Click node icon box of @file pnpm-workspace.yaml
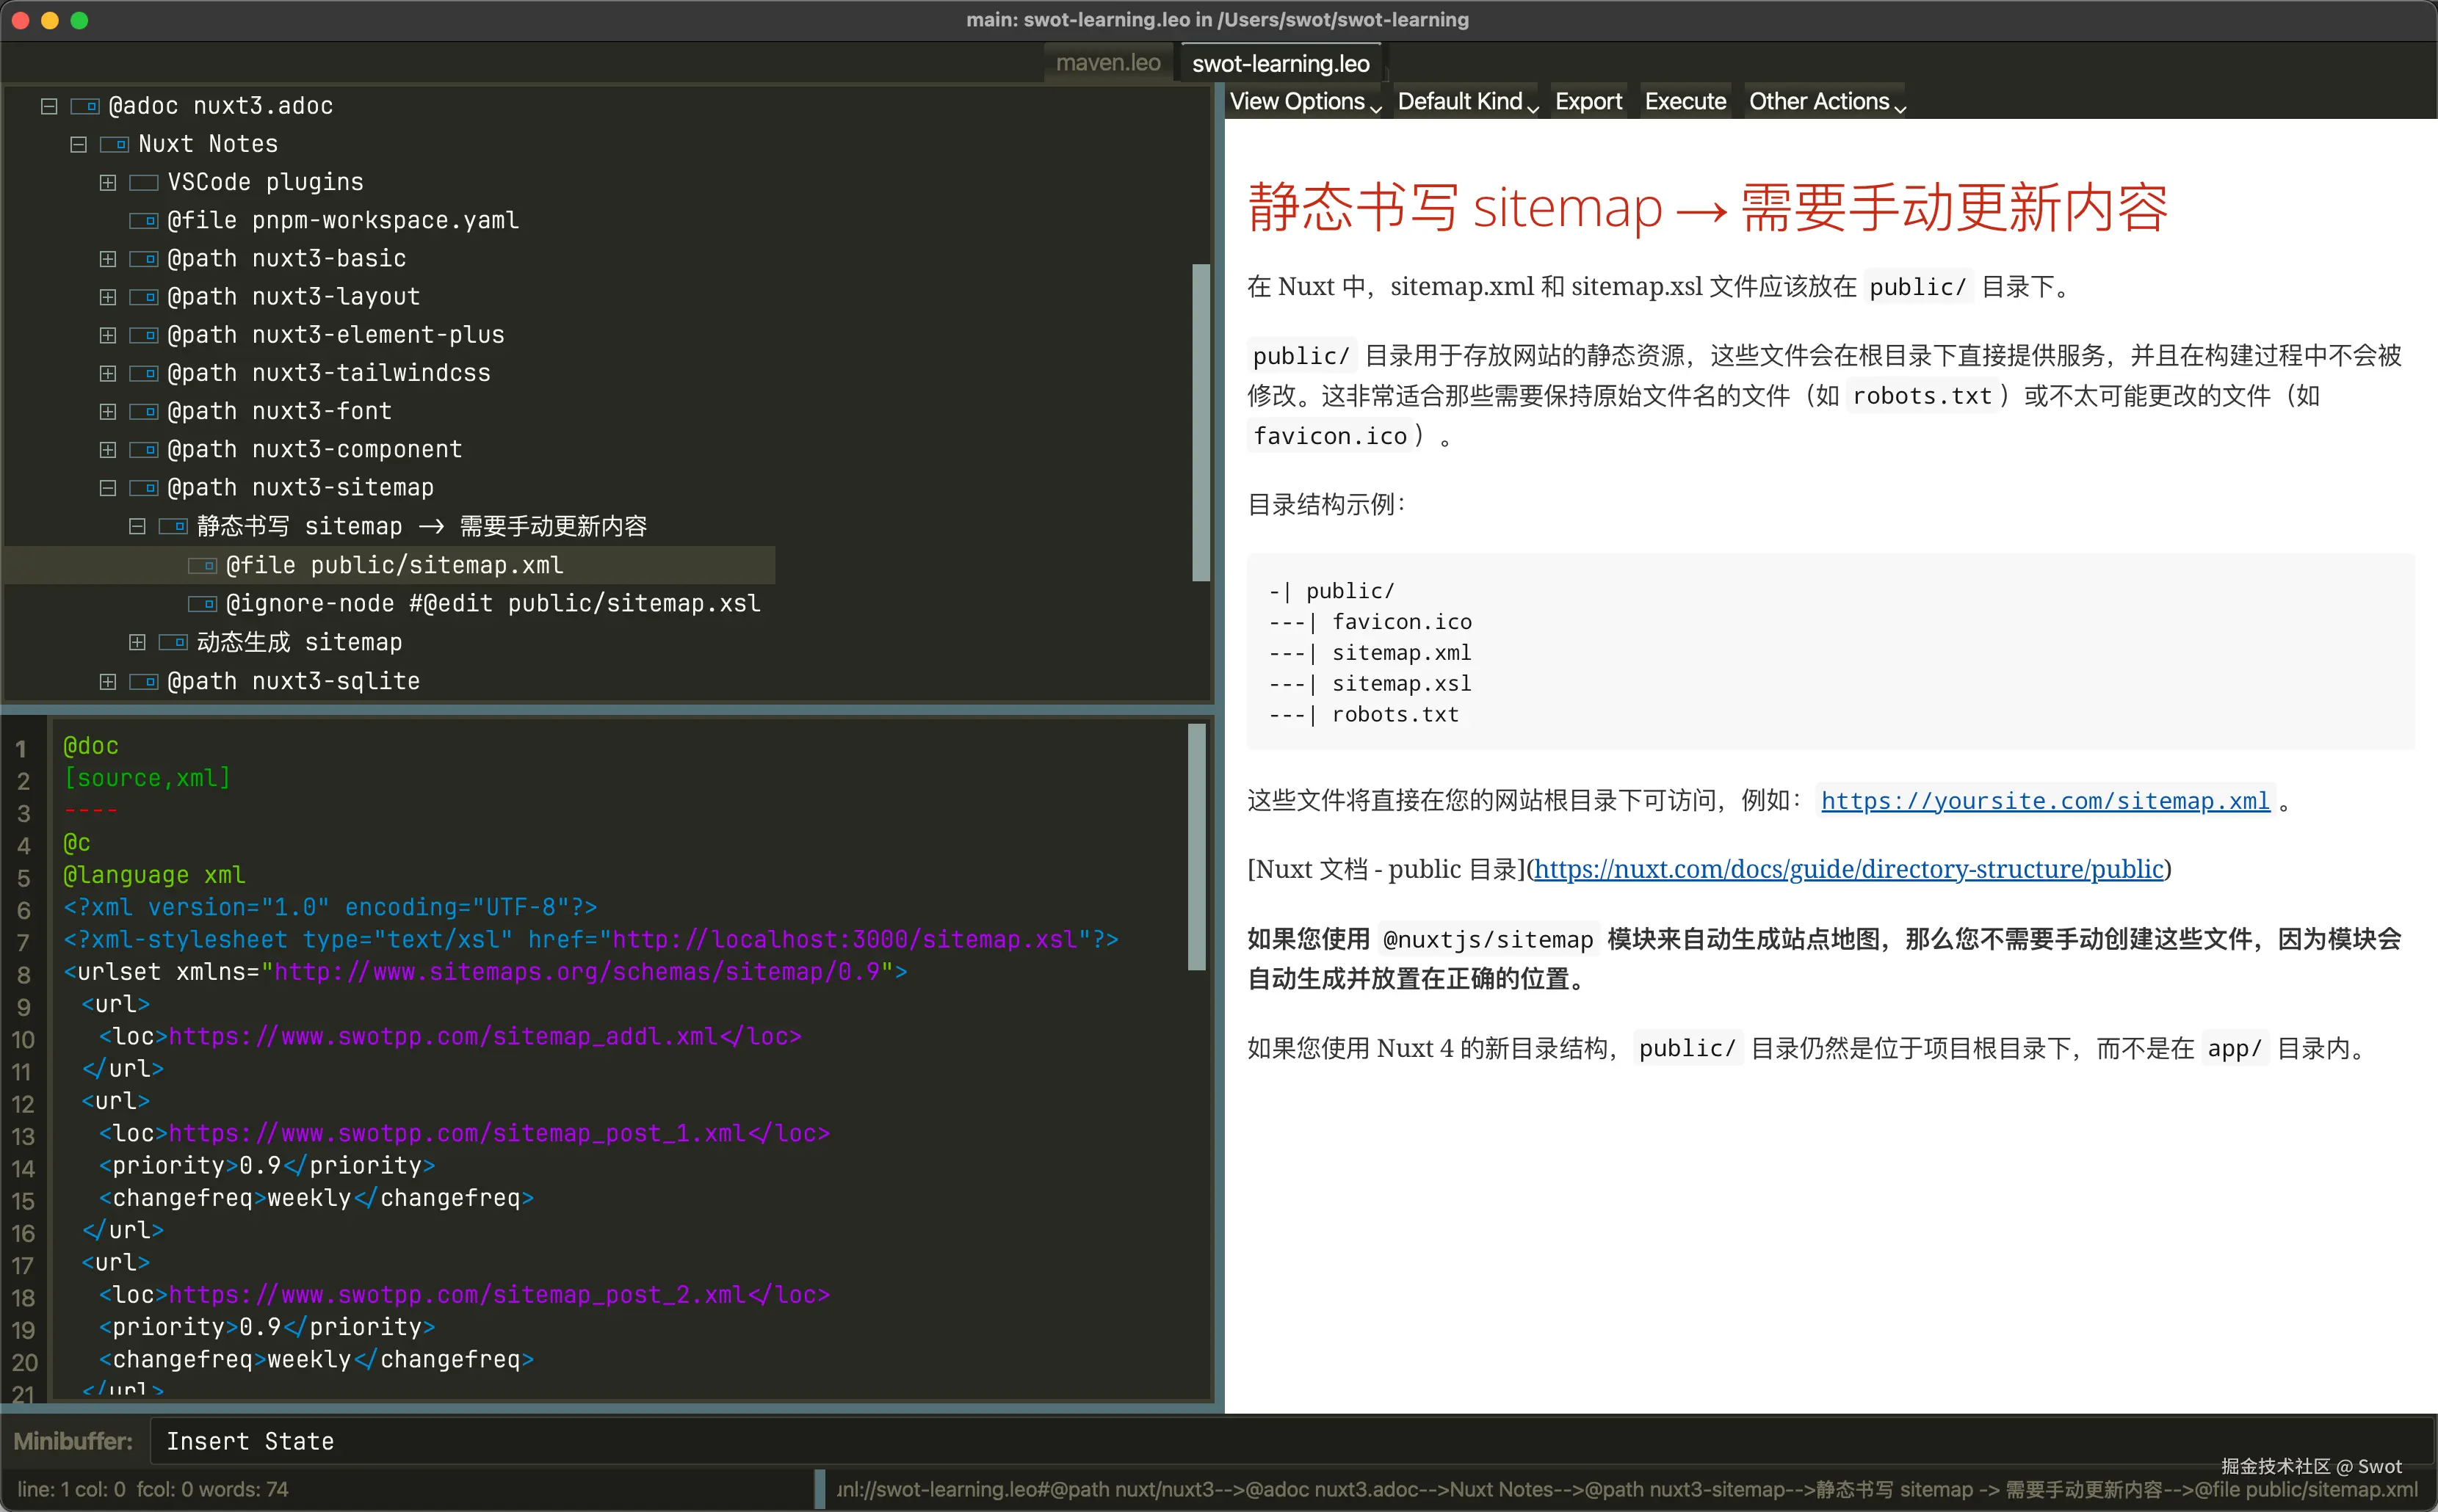The width and height of the screenshot is (2438, 1512). coord(144,220)
